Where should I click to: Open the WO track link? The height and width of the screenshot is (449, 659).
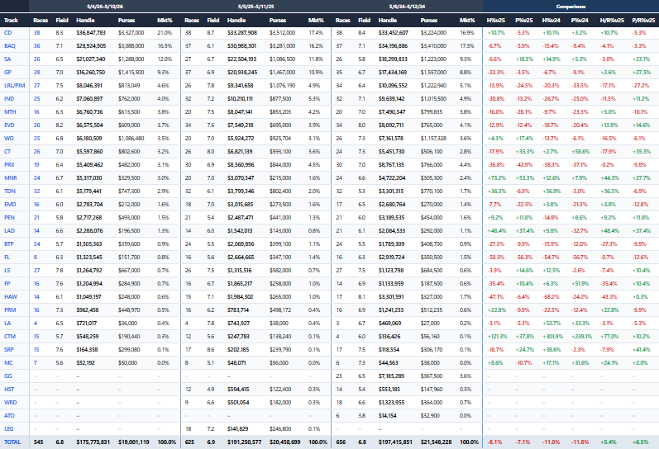point(9,139)
